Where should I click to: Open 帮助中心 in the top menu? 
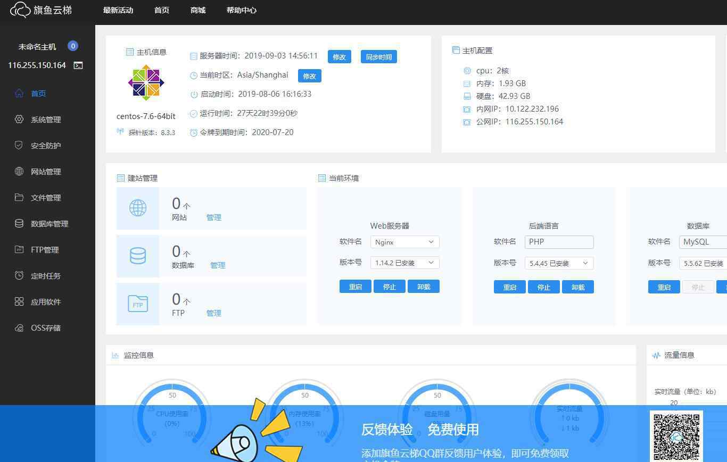242,10
